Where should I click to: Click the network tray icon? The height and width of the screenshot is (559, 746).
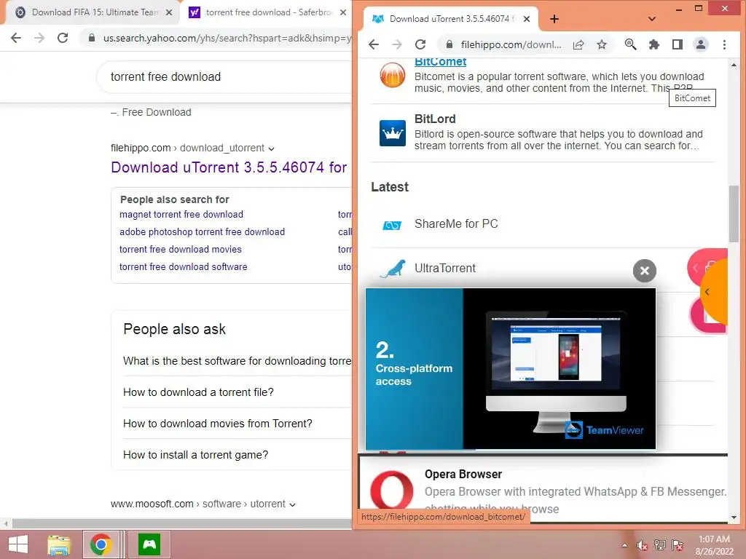click(x=660, y=545)
